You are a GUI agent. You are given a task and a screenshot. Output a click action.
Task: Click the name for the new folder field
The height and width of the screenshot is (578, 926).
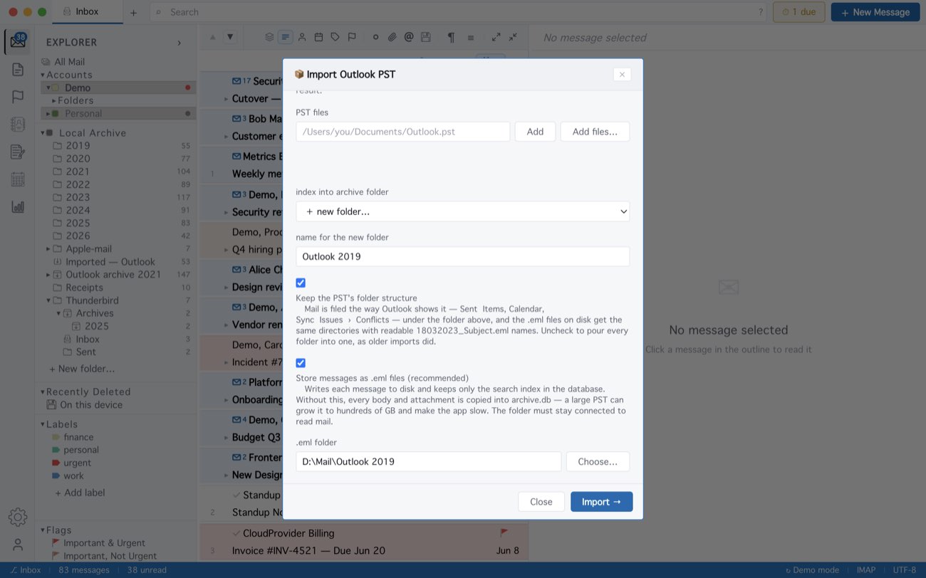coord(463,256)
